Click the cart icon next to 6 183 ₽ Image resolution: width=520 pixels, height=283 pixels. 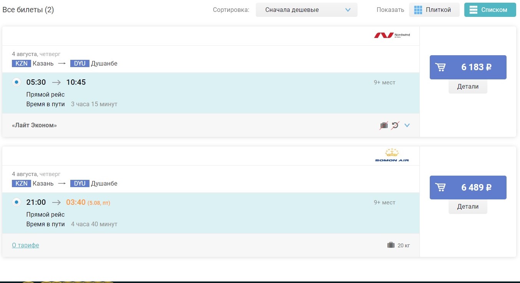click(x=441, y=67)
